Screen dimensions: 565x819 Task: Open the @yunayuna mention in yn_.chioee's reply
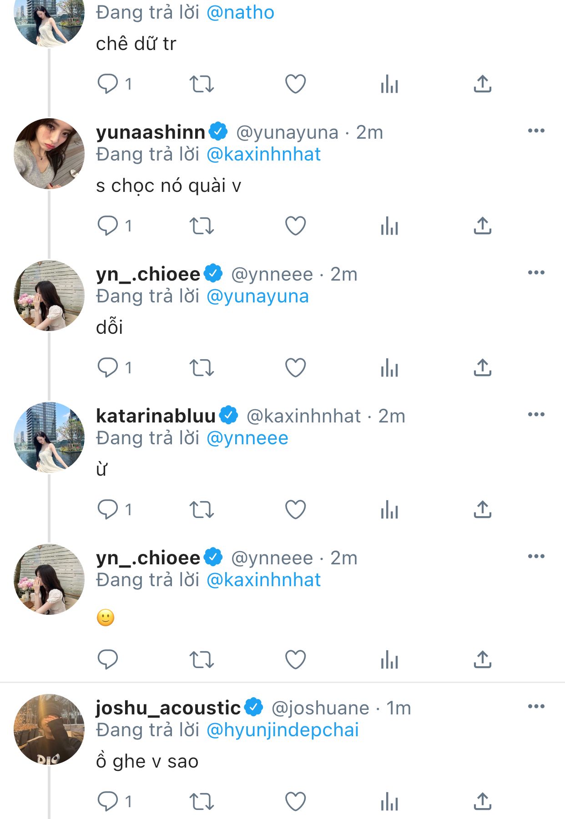pos(257,296)
